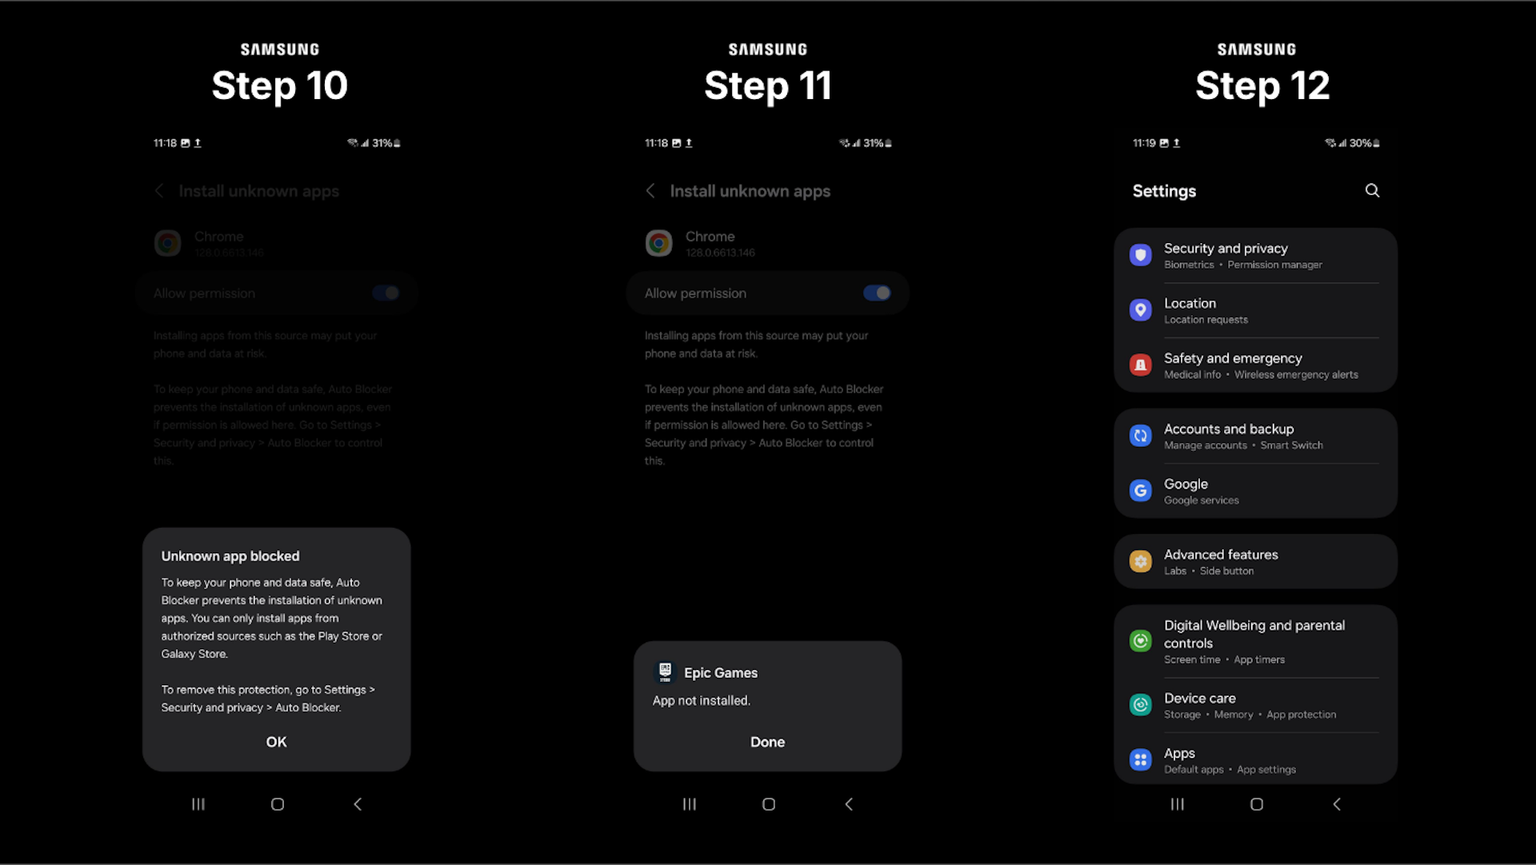Tap Accounts and backup settings icon
The height and width of the screenshot is (865, 1536).
coord(1140,435)
